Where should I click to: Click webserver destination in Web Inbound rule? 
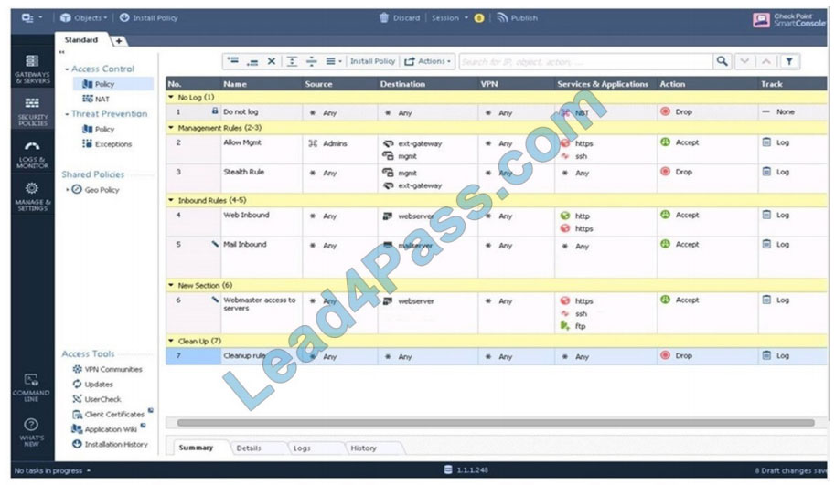(x=409, y=216)
